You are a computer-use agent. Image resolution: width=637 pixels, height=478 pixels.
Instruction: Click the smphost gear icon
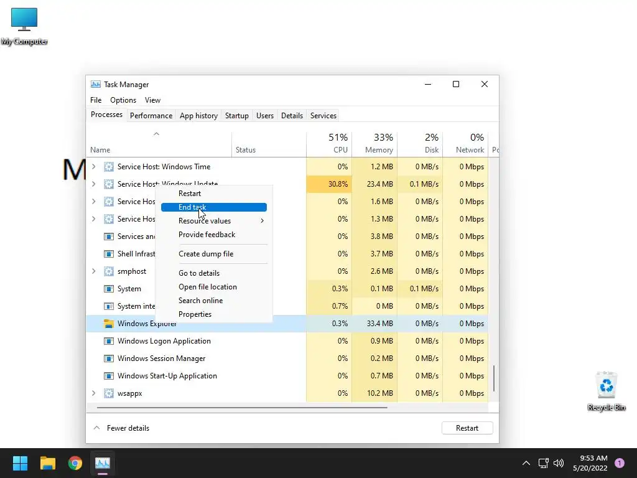click(108, 271)
